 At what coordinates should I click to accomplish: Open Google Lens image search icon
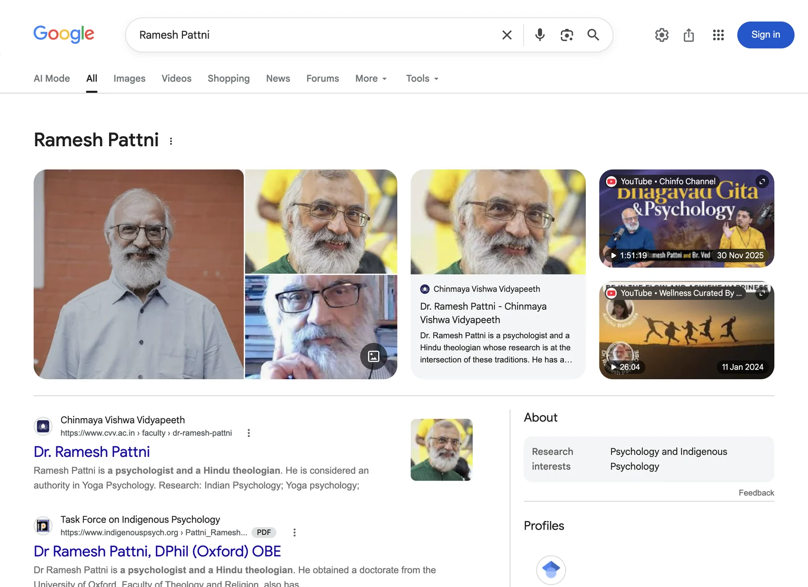tap(567, 35)
